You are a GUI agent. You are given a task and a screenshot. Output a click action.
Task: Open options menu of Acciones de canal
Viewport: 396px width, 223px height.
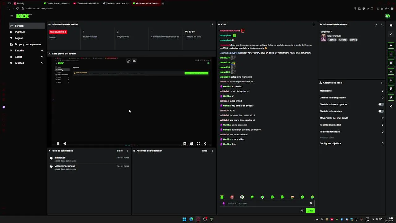(381, 83)
